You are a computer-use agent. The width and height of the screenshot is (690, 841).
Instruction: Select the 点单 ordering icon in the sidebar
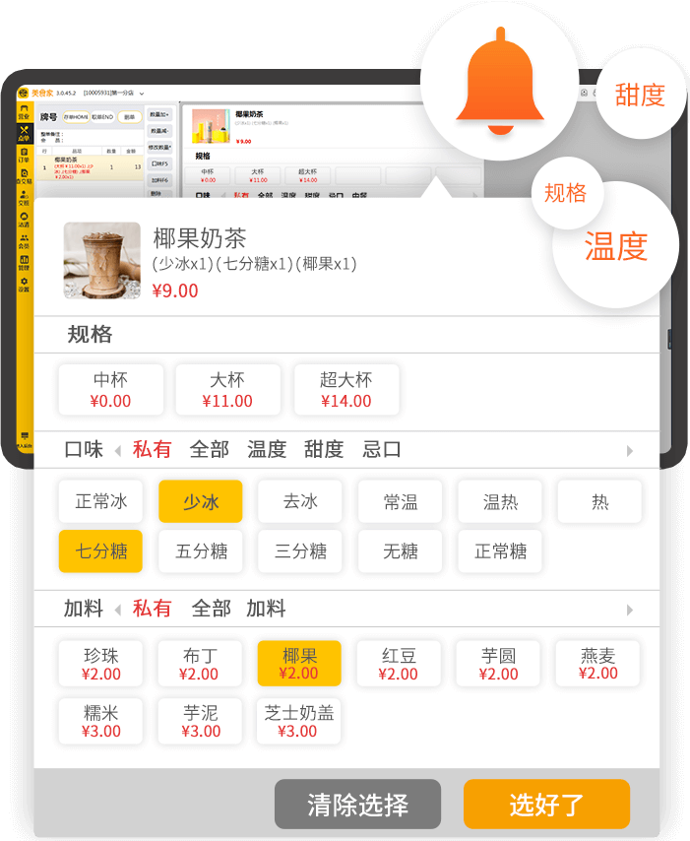tap(25, 133)
